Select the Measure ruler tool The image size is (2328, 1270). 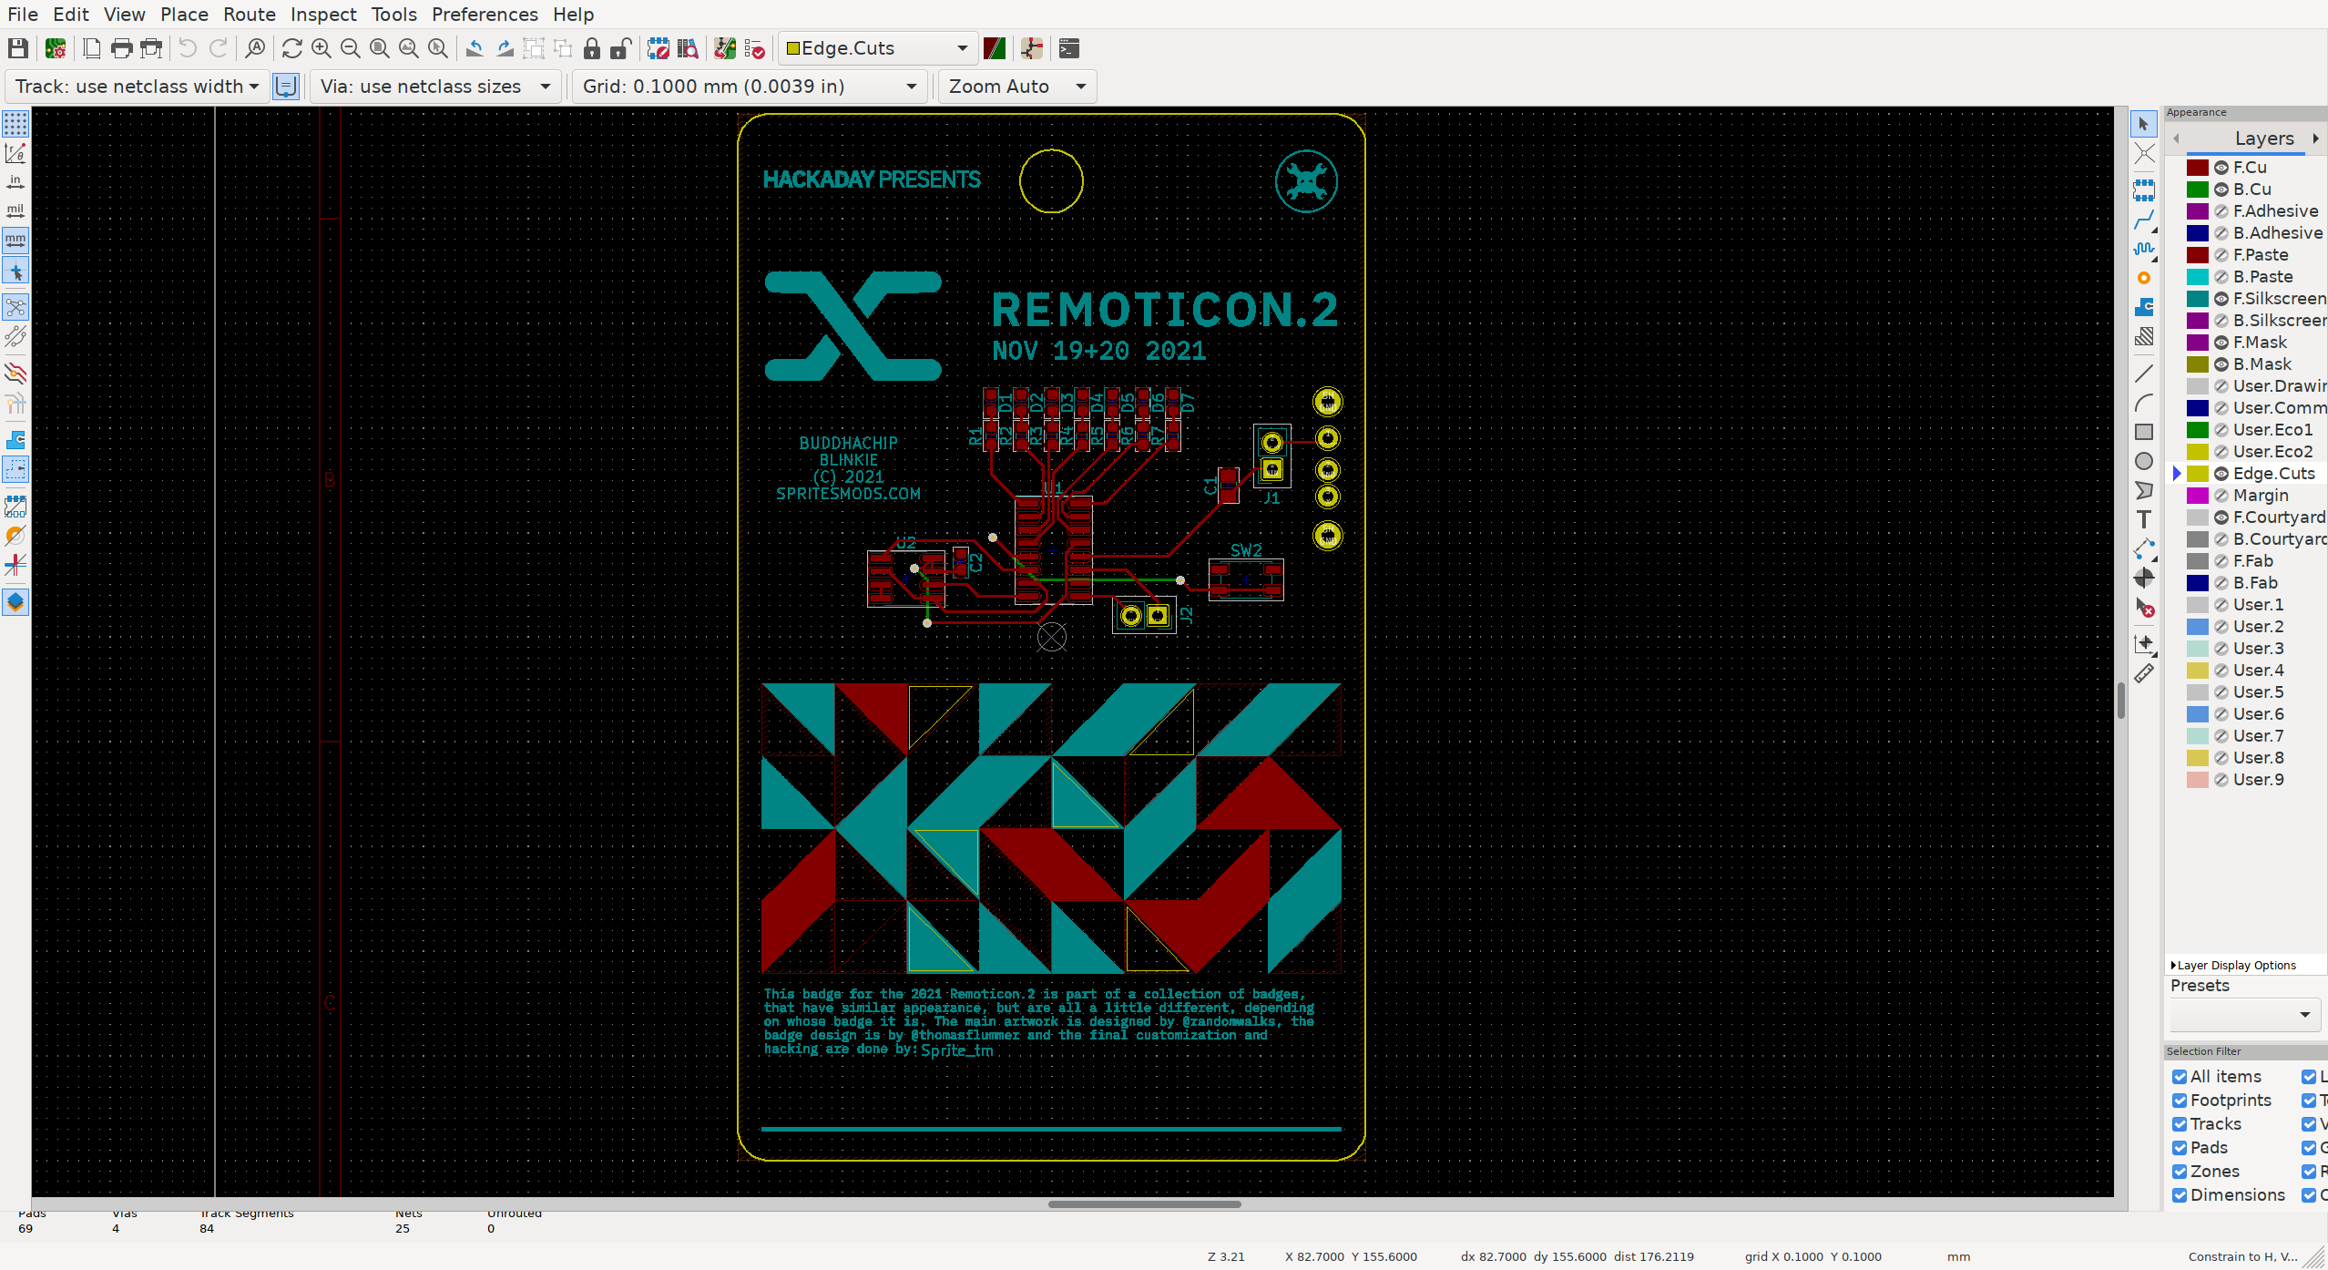(x=2144, y=673)
